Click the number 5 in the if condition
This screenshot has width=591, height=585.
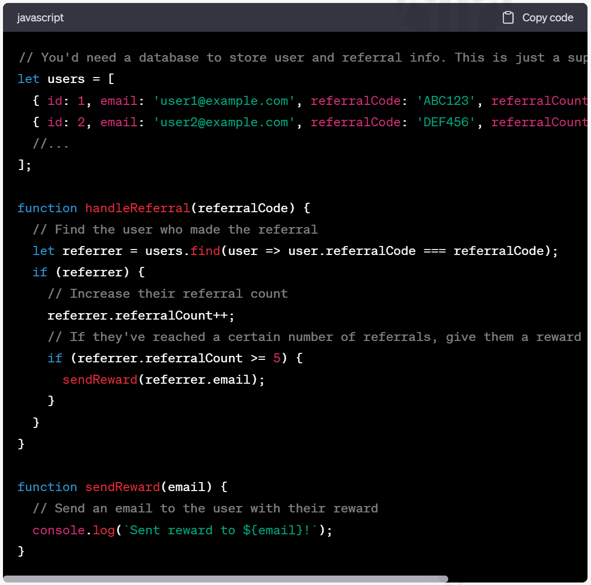(x=277, y=358)
